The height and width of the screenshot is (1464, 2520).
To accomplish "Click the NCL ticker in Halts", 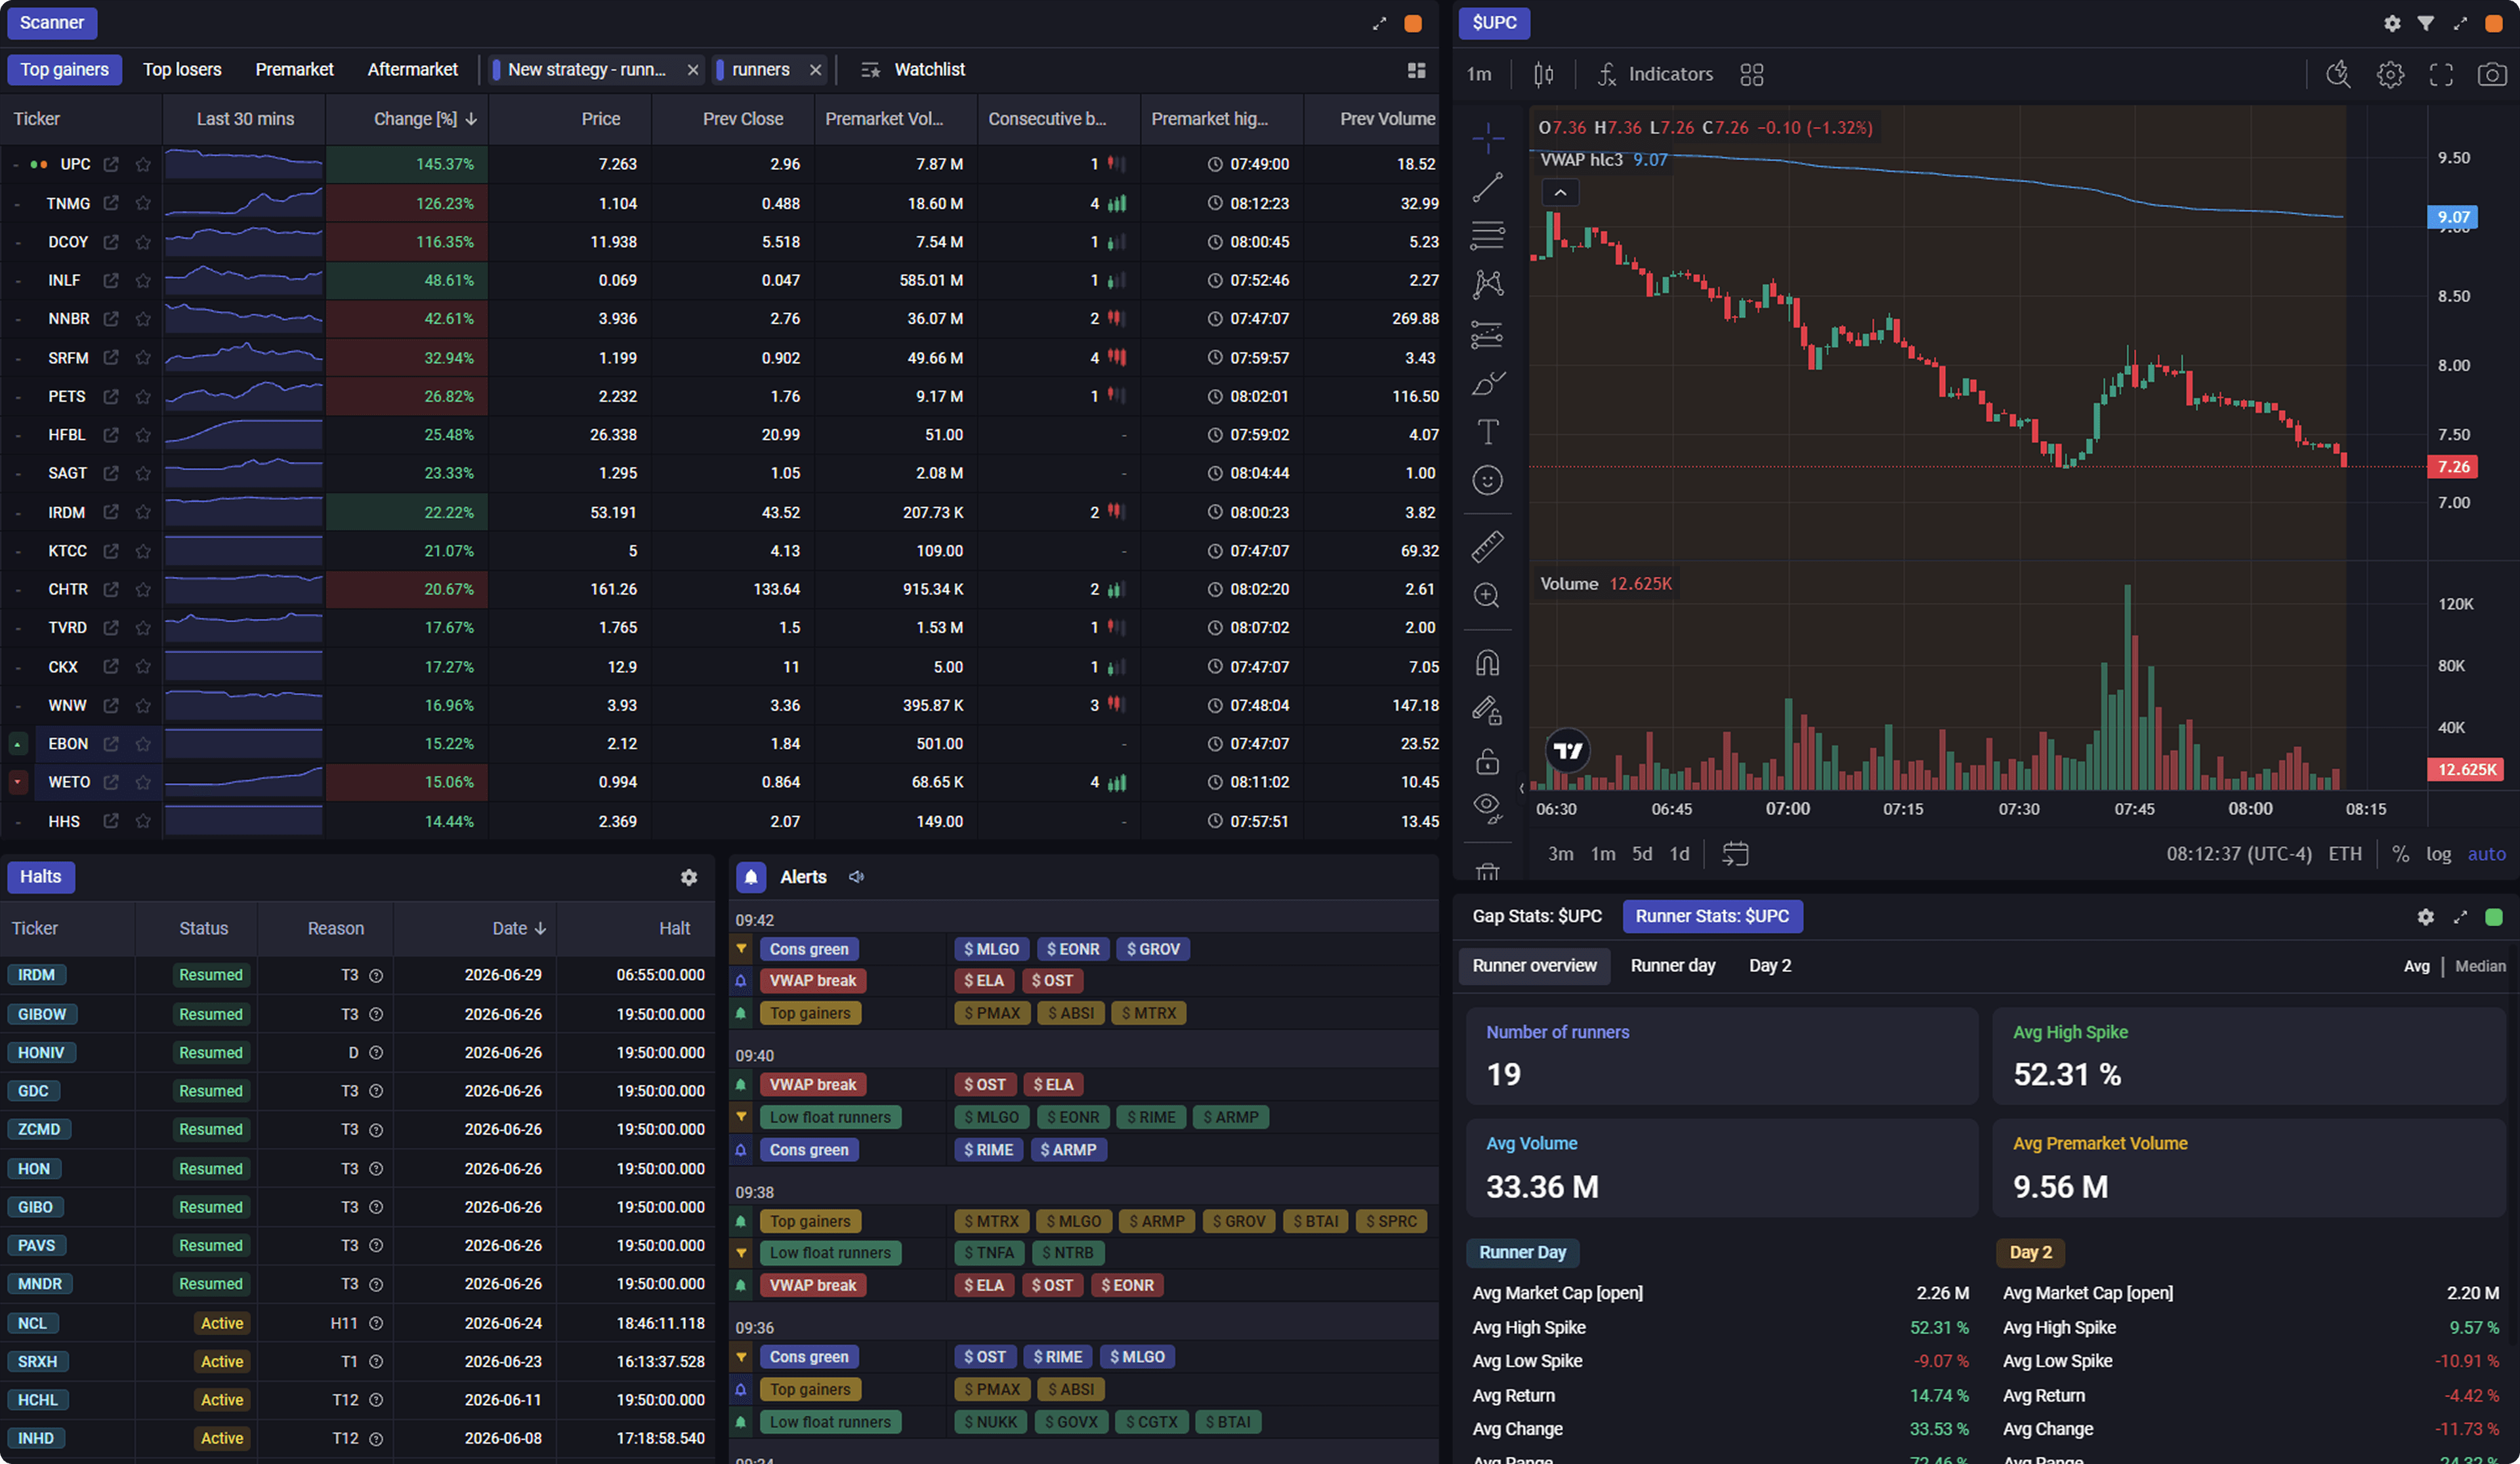I will (x=32, y=1323).
